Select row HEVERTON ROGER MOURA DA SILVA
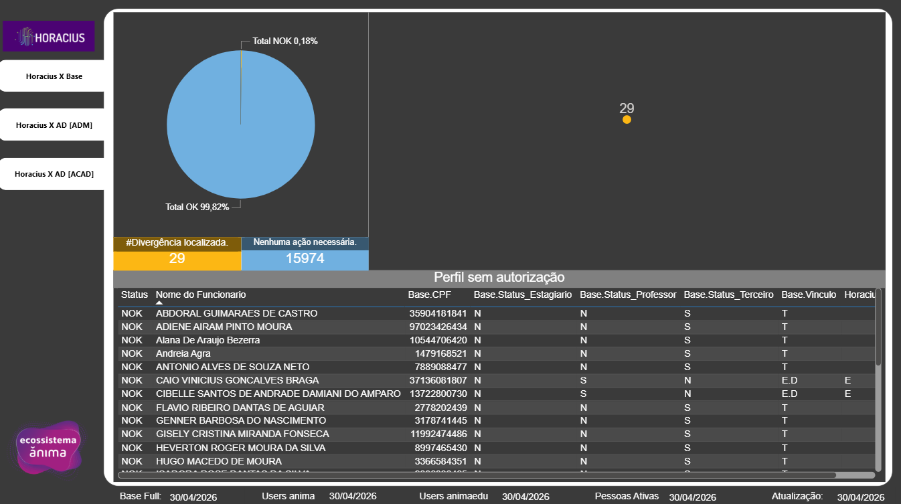The width and height of the screenshot is (901, 504). [496, 448]
